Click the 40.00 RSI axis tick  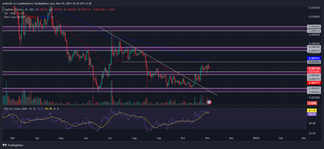point(312,123)
